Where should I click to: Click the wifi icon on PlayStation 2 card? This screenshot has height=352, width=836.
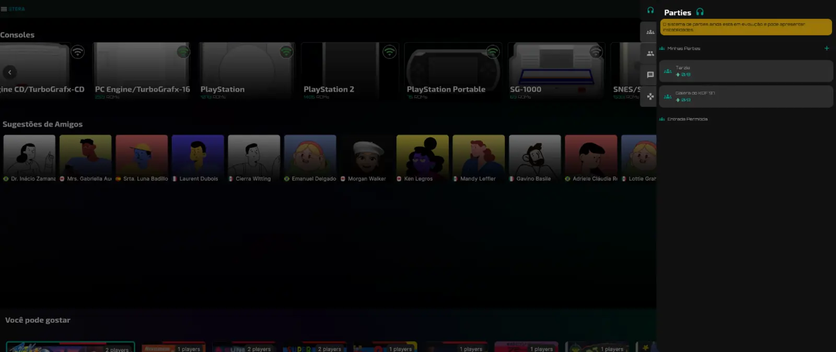coord(389,52)
